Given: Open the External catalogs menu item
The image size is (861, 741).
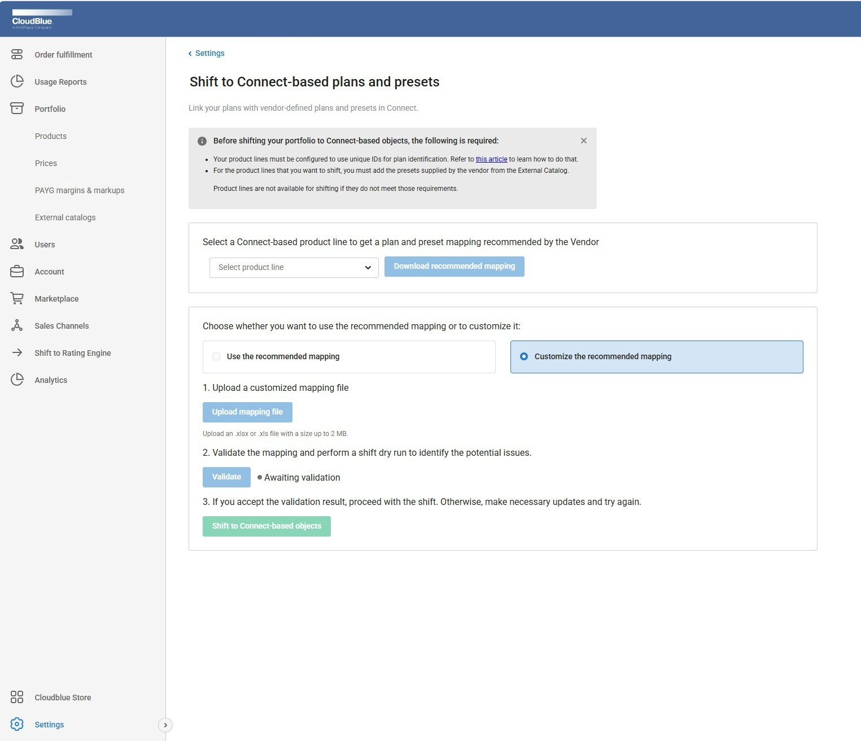Looking at the screenshot, I should pos(65,217).
